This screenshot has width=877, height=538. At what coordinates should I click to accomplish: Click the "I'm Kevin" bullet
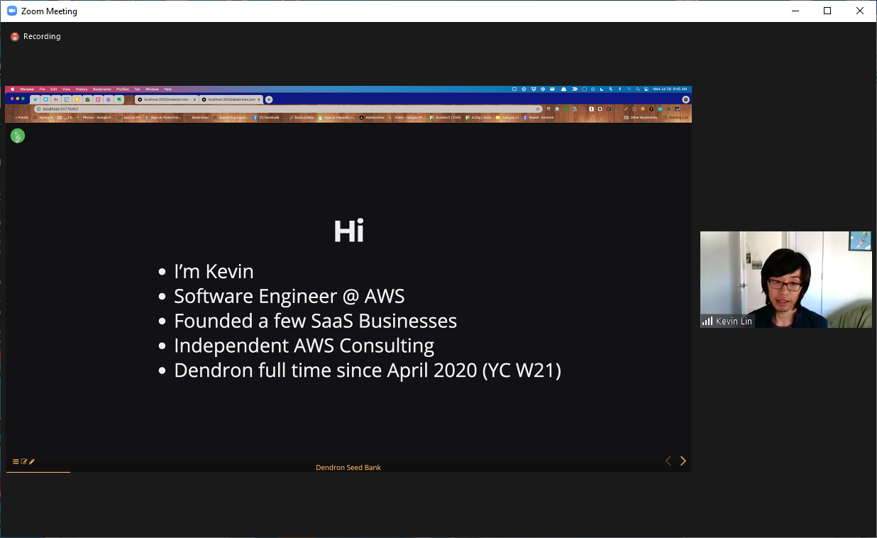click(x=214, y=271)
